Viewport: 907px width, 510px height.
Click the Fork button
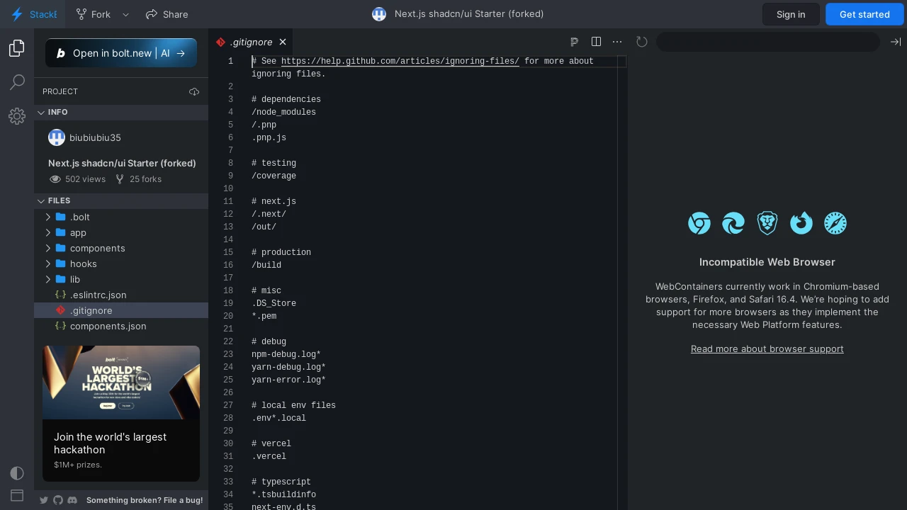[x=93, y=14]
